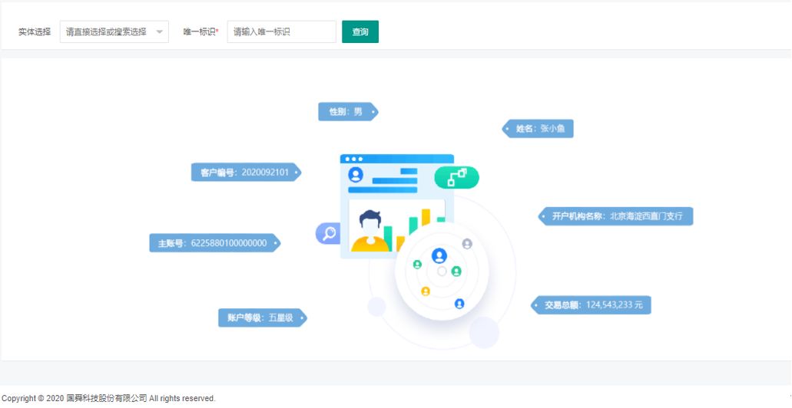Click the 唯一标识 label

[200, 31]
